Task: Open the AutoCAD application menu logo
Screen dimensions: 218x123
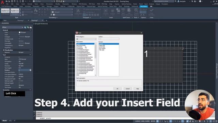Action: click(x=2, y=2)
